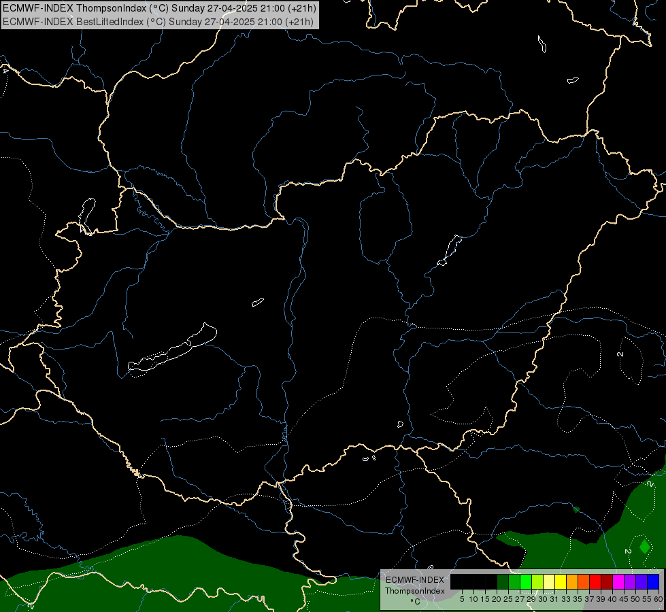The height and width of the screenshot is (612, 666).
Task: Click legend tick label '37'
Action: [x=589, y=599]
